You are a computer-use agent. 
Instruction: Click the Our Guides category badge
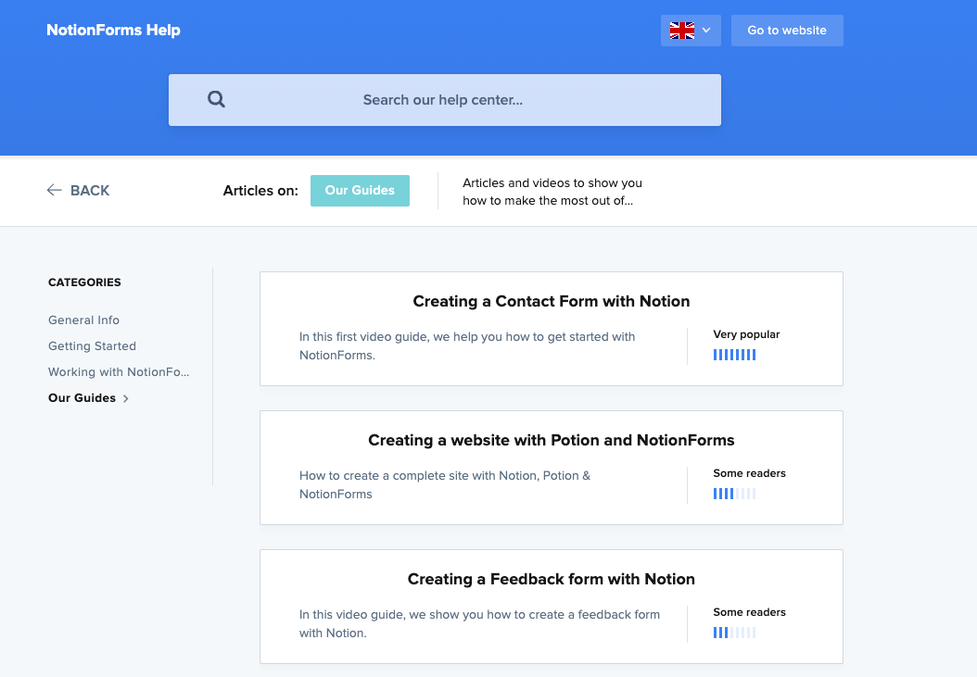tap(360, 191)
